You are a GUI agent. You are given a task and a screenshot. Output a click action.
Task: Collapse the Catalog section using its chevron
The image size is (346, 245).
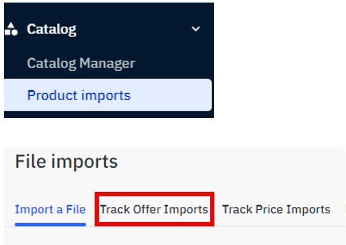195,29
